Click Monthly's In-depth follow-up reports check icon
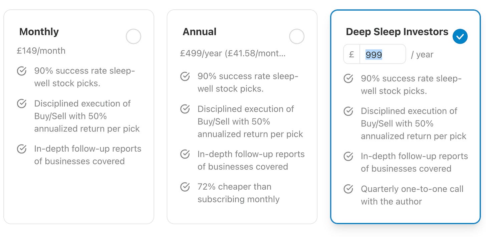The image size is (486, 237). pyautogui.click(x=22, y=149)
